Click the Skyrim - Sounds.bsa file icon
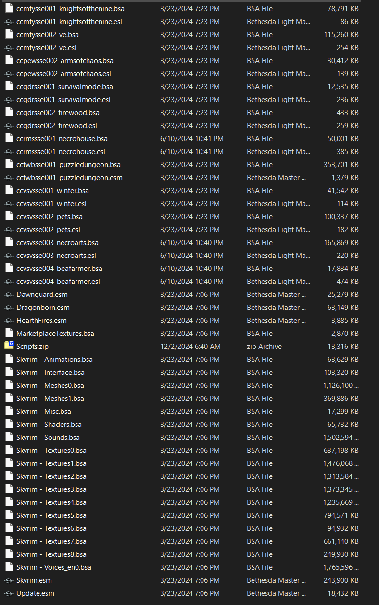379x605 pixels. (x=9, y=437)
